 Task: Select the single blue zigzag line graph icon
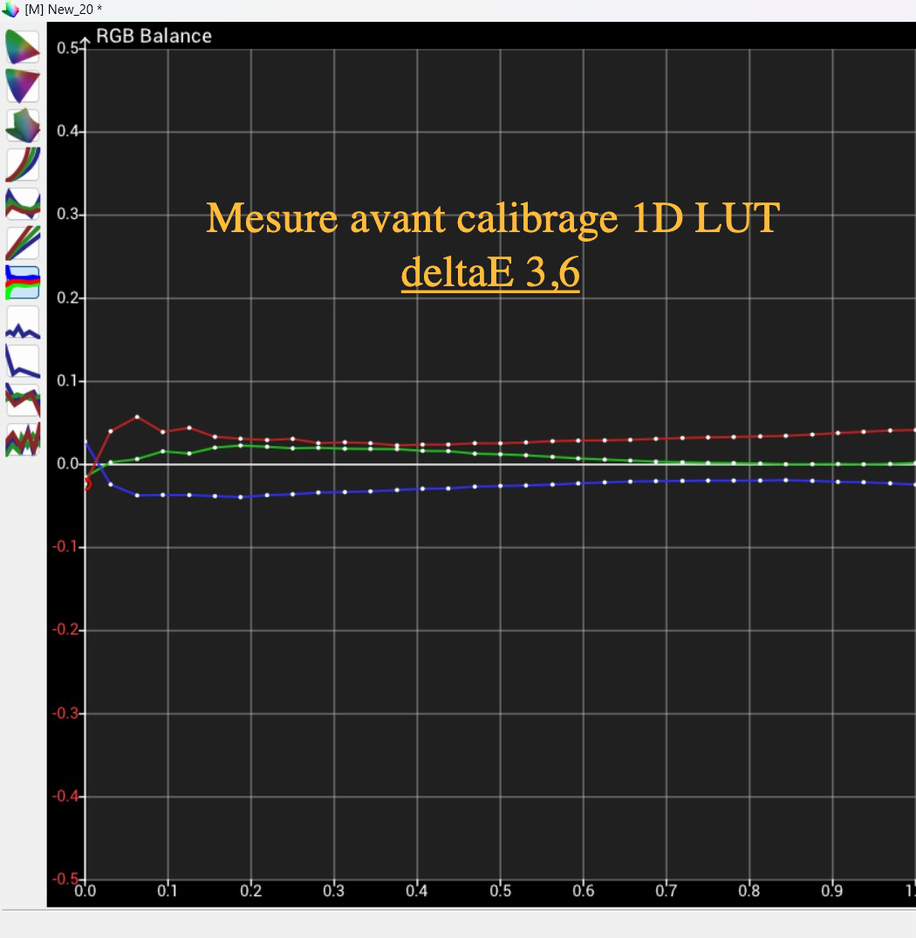point(23,322)
